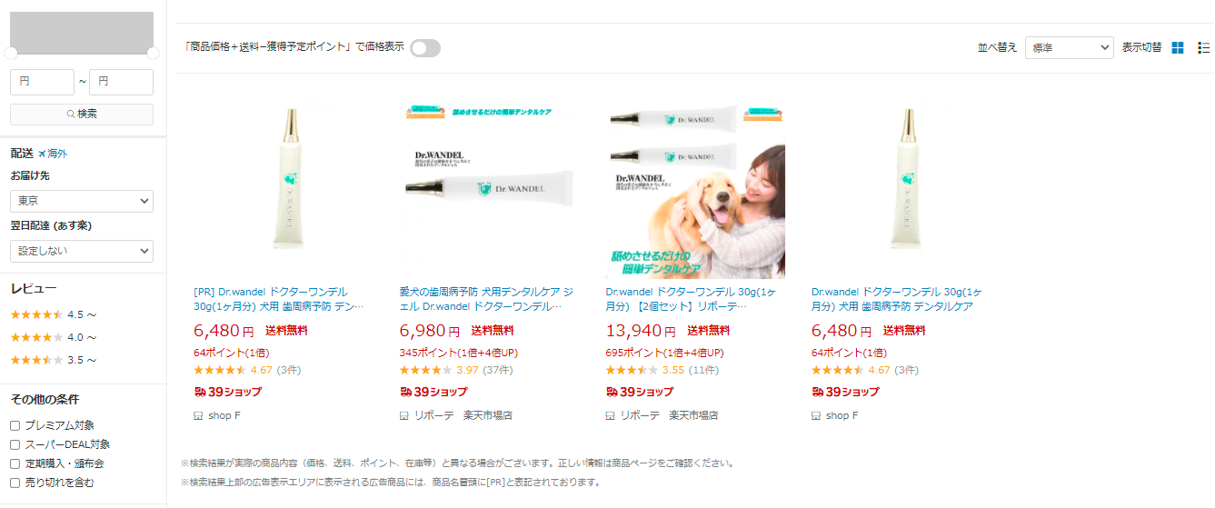
Task: Open the 愛犬の歯周病予防 product title link
Action: click(x=486, y=299)
